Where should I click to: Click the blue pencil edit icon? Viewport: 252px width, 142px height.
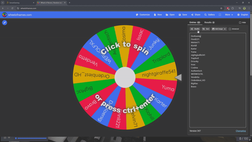[4, 23]
